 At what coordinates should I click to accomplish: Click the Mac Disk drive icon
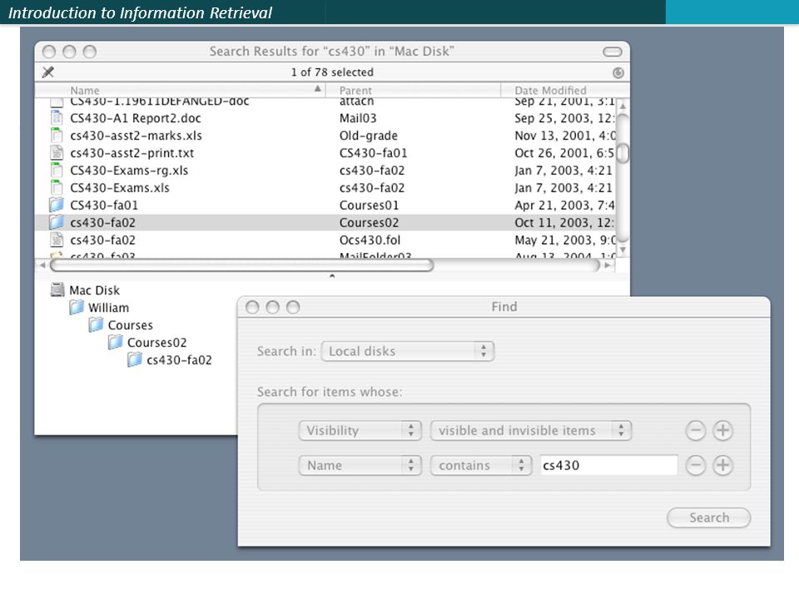tap(57, 290)
